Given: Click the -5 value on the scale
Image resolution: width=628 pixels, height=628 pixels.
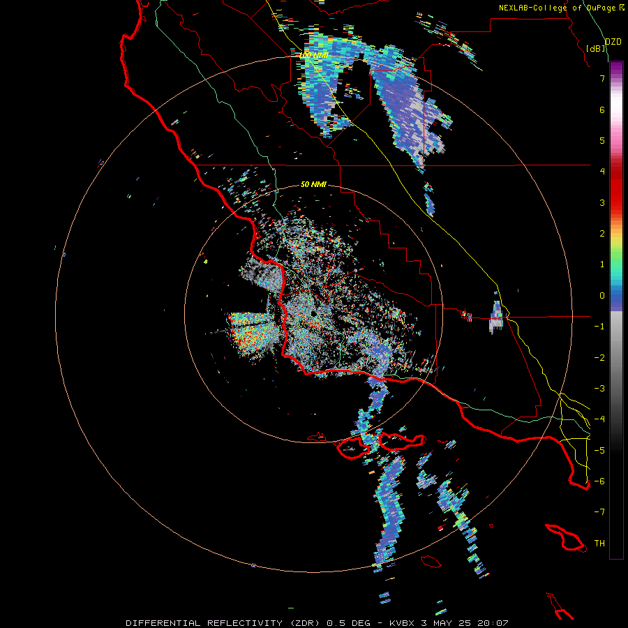Looking at the screenshot, I should click(599, 451).
